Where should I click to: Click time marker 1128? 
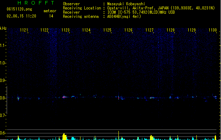coord(170,30)
